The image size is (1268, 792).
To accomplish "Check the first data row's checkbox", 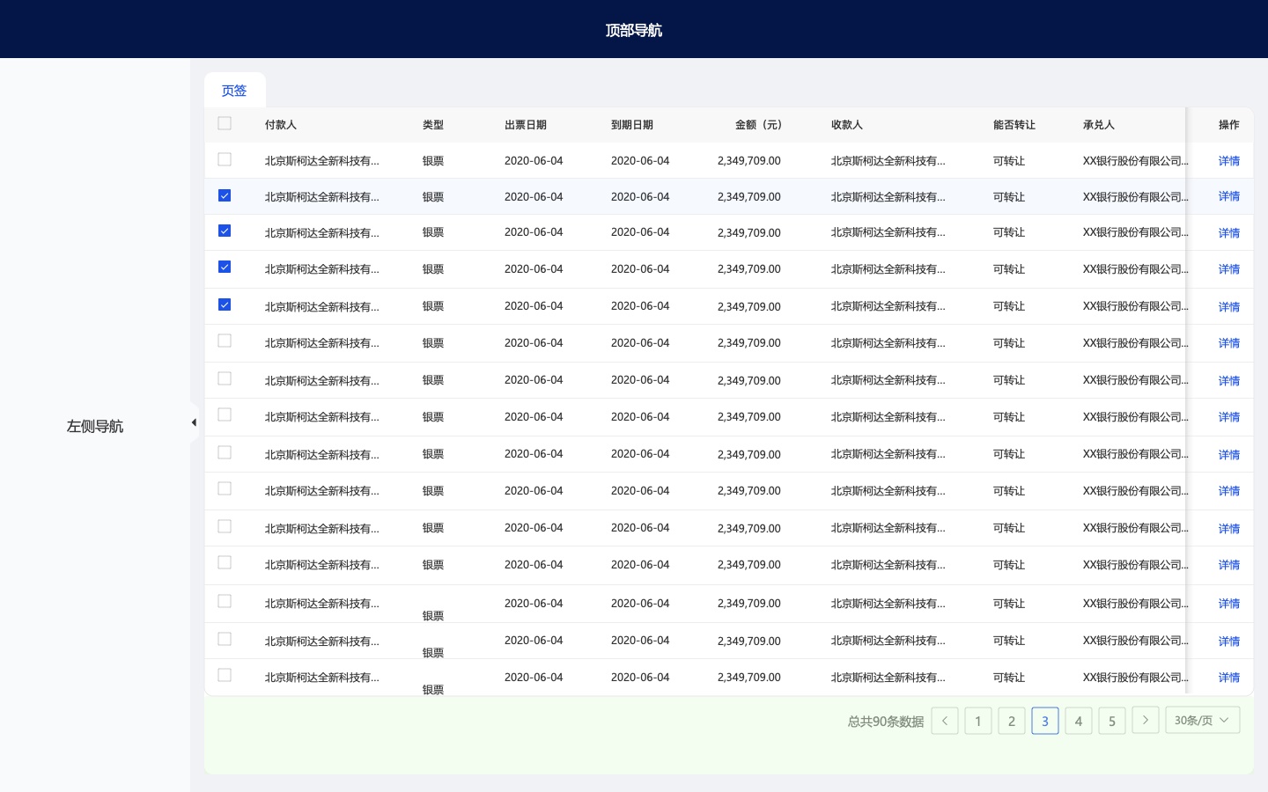I will [x=225, y=159].
